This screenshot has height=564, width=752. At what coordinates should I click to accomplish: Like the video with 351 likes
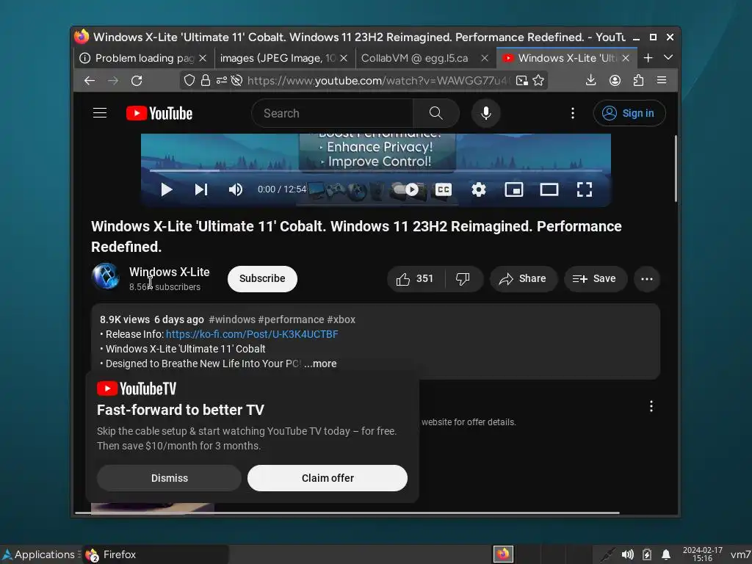(416, 278)
